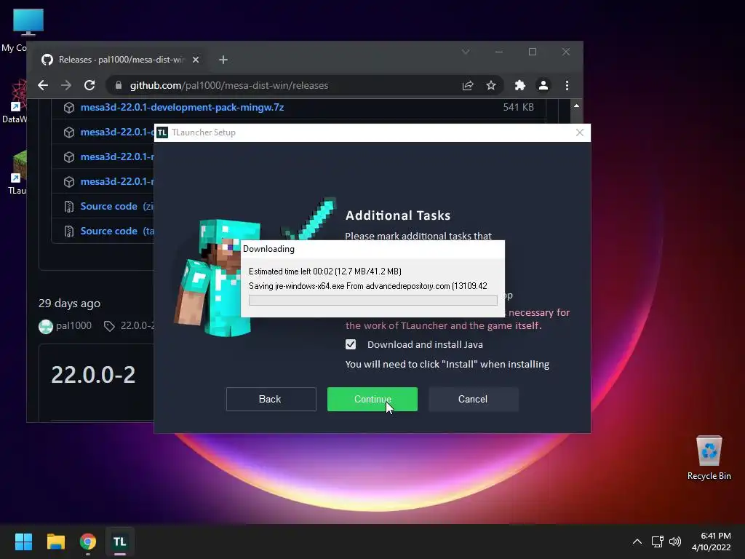
Task: Click the TL taskbar icon
Action: (x=120, y=542)
